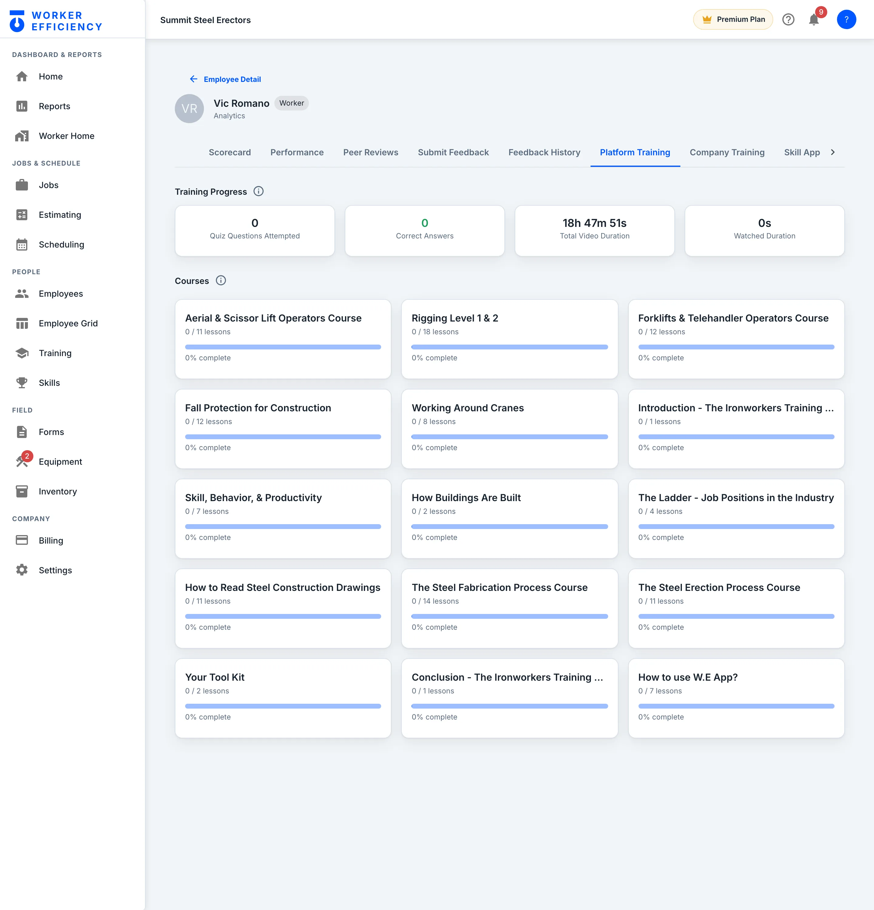Open the Settings gear icon
Viewport: 874px width, 910px height.
pyautogui.click(x=22, y=570)
